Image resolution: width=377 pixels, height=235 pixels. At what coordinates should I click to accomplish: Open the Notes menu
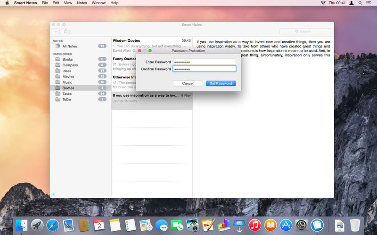82,3
